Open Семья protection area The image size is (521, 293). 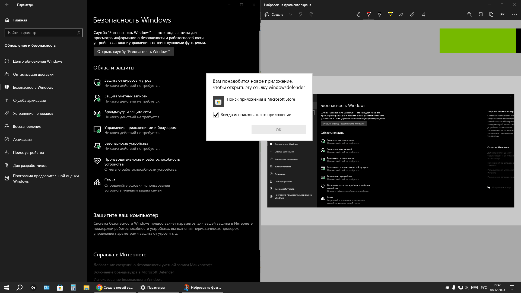132,185
